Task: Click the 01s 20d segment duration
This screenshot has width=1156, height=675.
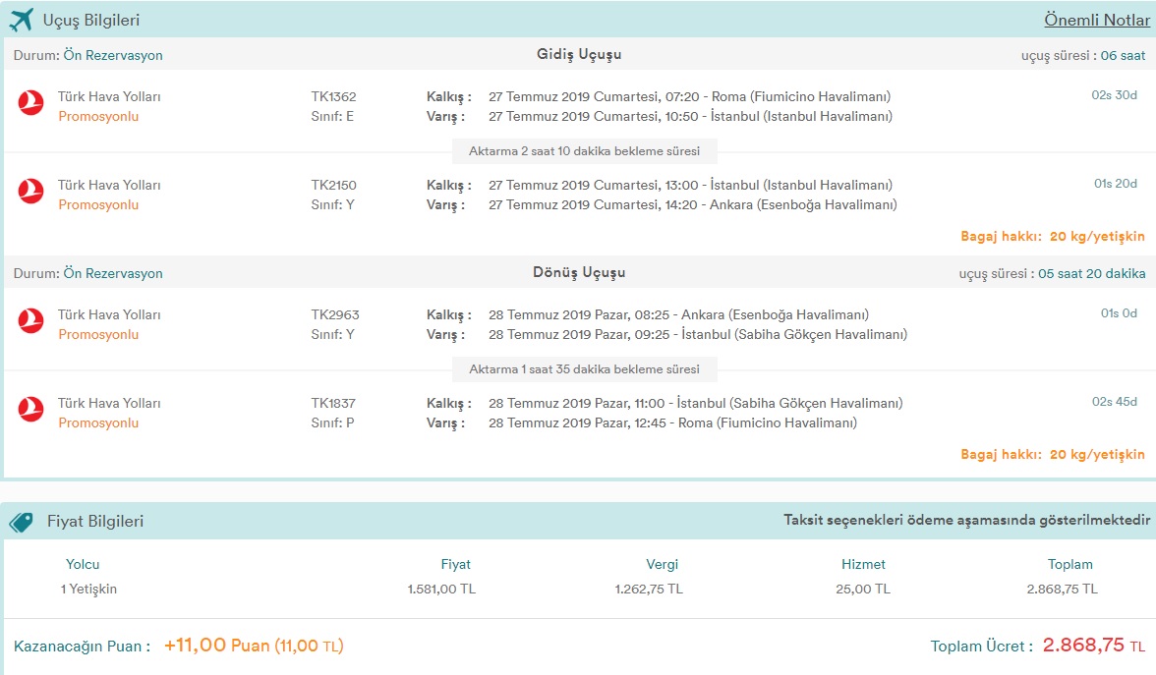Action: coord(1116,184)
